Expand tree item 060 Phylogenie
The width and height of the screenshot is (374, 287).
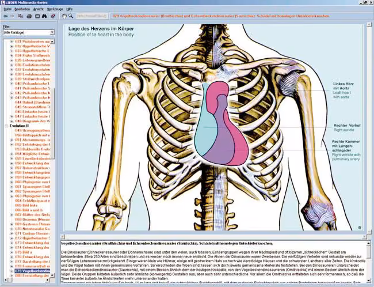[12, 182]
